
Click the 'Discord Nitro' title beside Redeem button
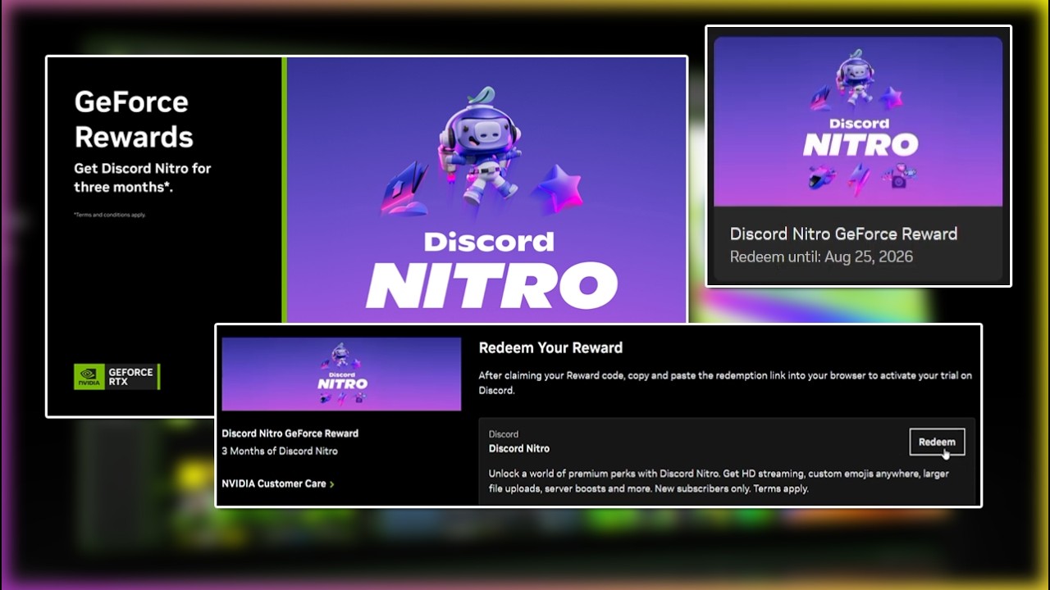tap(519, 448)
